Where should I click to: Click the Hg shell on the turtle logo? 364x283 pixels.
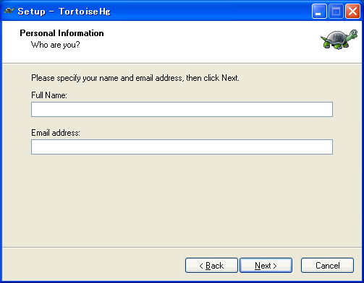(x=337, y=38)
